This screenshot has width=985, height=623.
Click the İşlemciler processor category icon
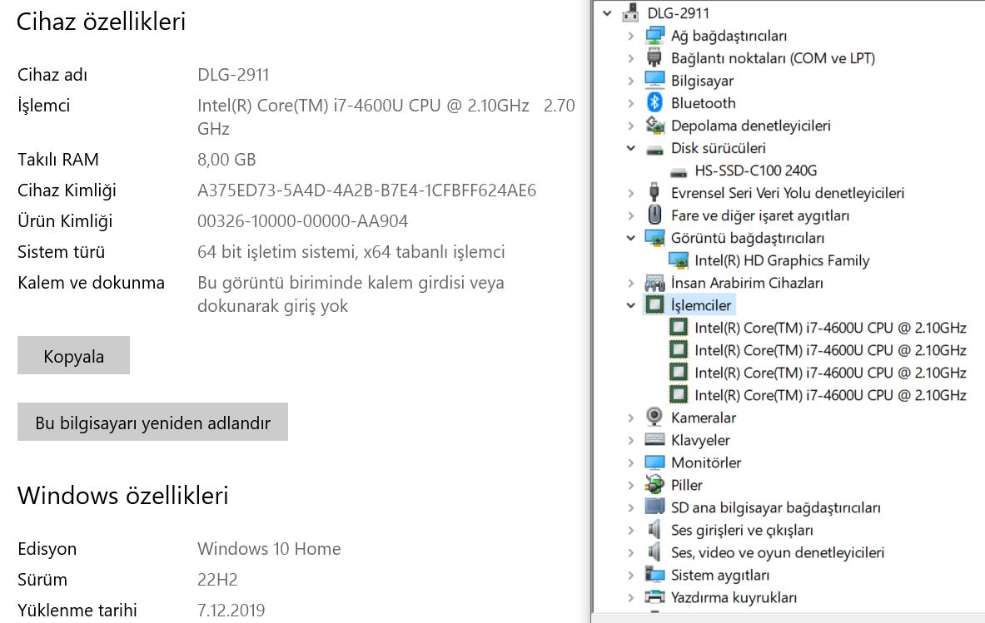pyautogui.click(x=654, y=305)
